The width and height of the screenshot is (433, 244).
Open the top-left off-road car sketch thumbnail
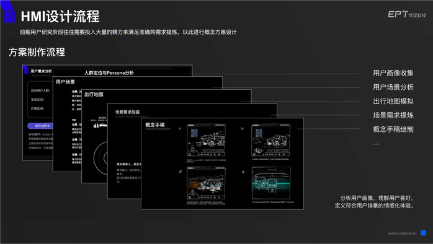(206, 140)
